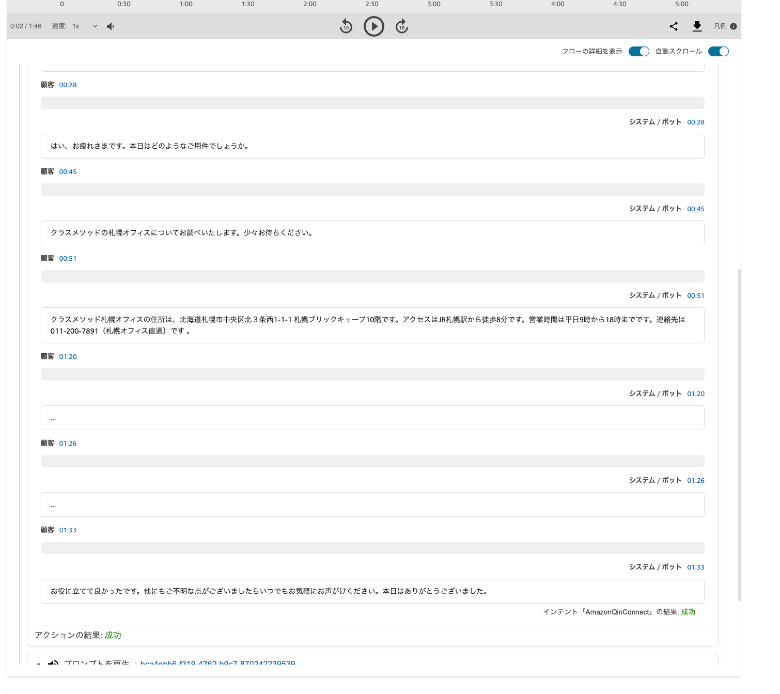Open the 凡例 legend info icon

pos(734,26)
